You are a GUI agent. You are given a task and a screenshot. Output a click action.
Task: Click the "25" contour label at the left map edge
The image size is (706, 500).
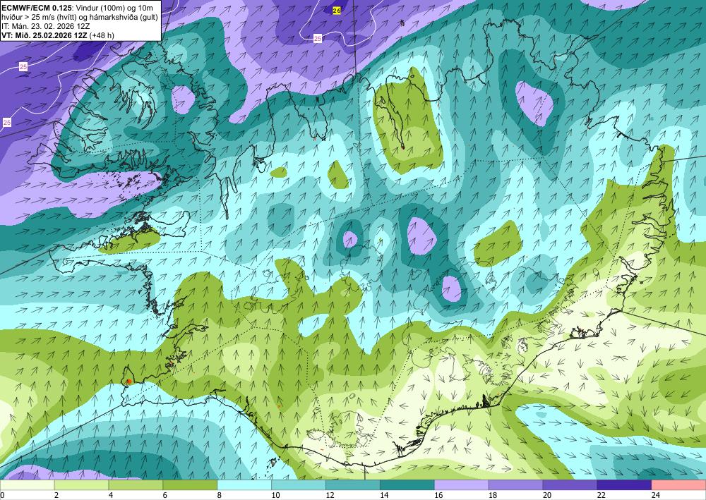(7, 122)
